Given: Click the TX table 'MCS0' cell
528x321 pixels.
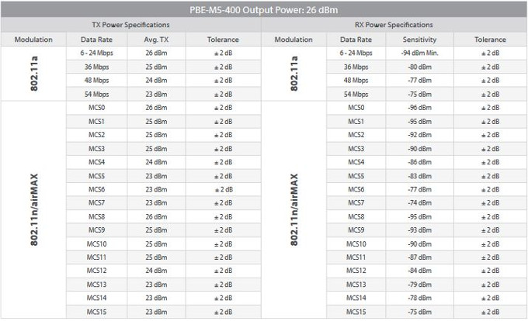Looking at the screenshot, I should tap(96, 108).
